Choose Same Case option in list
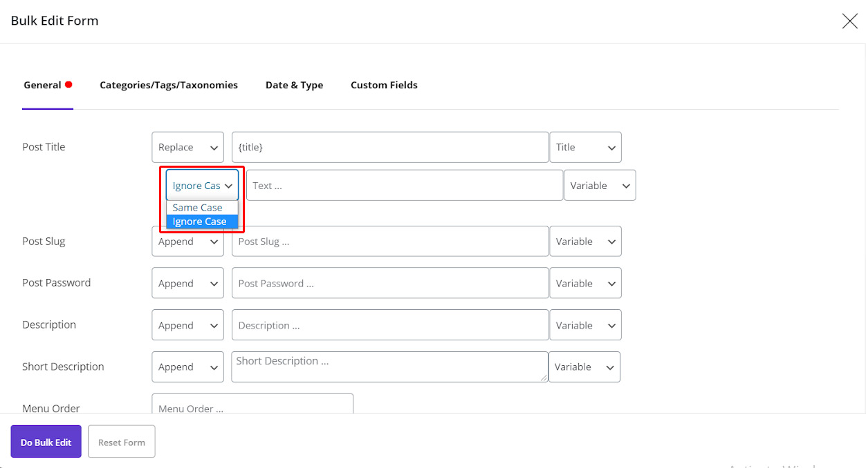Viewport: 866px width, 468px height. click(198, 208)
